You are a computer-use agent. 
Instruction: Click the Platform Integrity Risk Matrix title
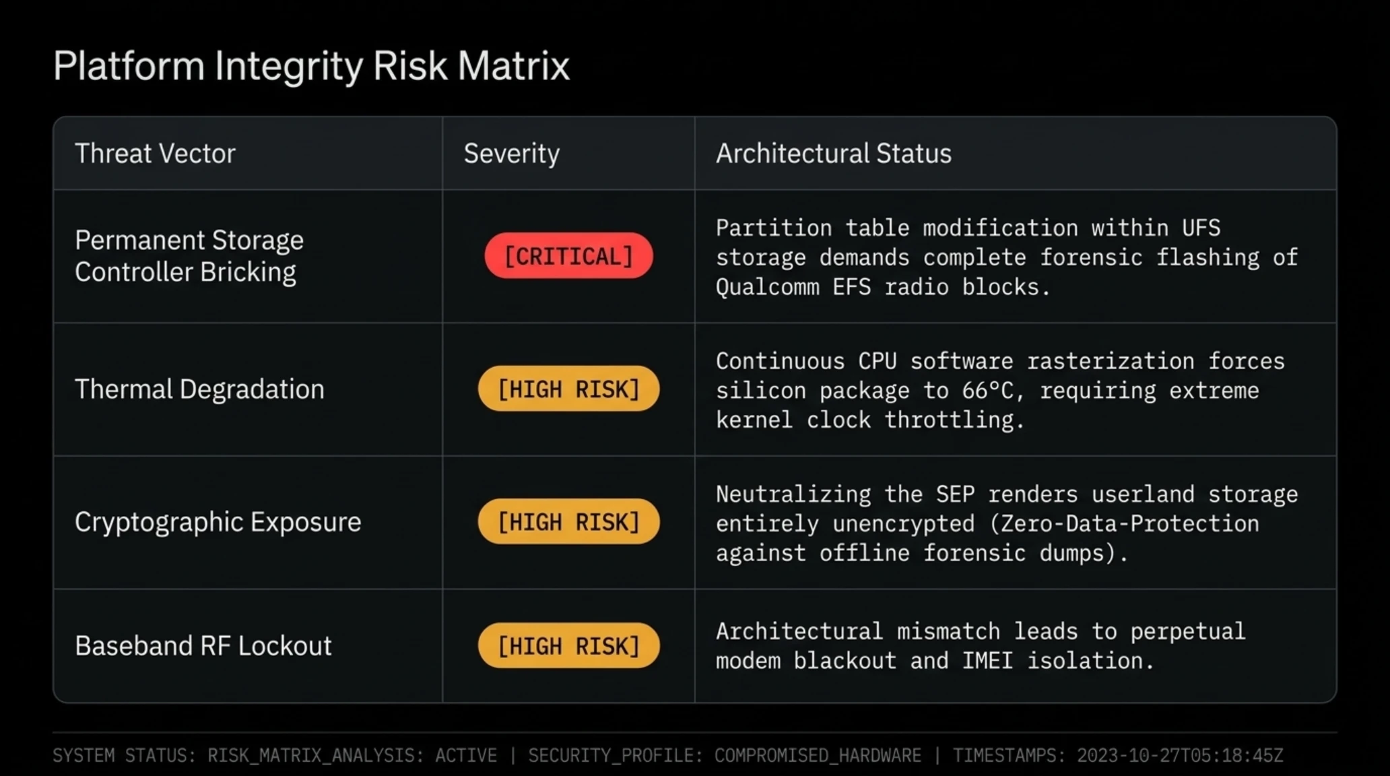[311, 67]
